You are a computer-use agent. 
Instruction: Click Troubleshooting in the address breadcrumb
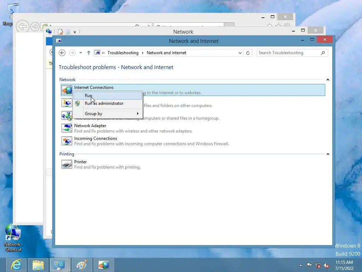pos(123,53)
